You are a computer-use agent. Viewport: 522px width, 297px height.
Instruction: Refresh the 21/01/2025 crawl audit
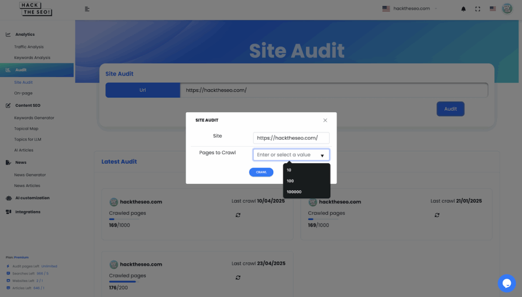coord(437,215)
